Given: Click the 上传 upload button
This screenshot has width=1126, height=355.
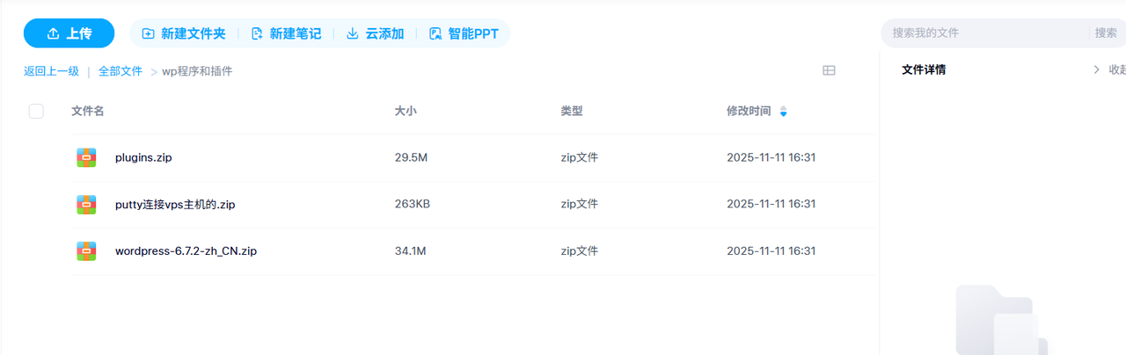Looking at the screenshot, I should pyautogui.click(x=69, y=33).
